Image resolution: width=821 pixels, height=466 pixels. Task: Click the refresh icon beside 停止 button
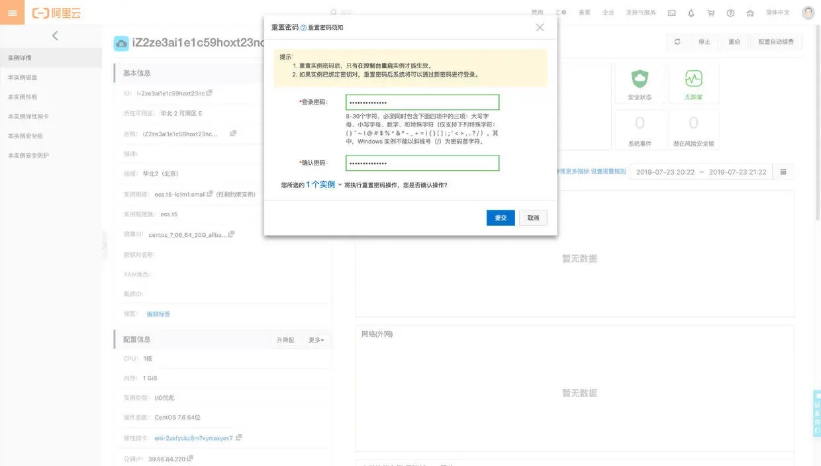click(x=677, y=42)
